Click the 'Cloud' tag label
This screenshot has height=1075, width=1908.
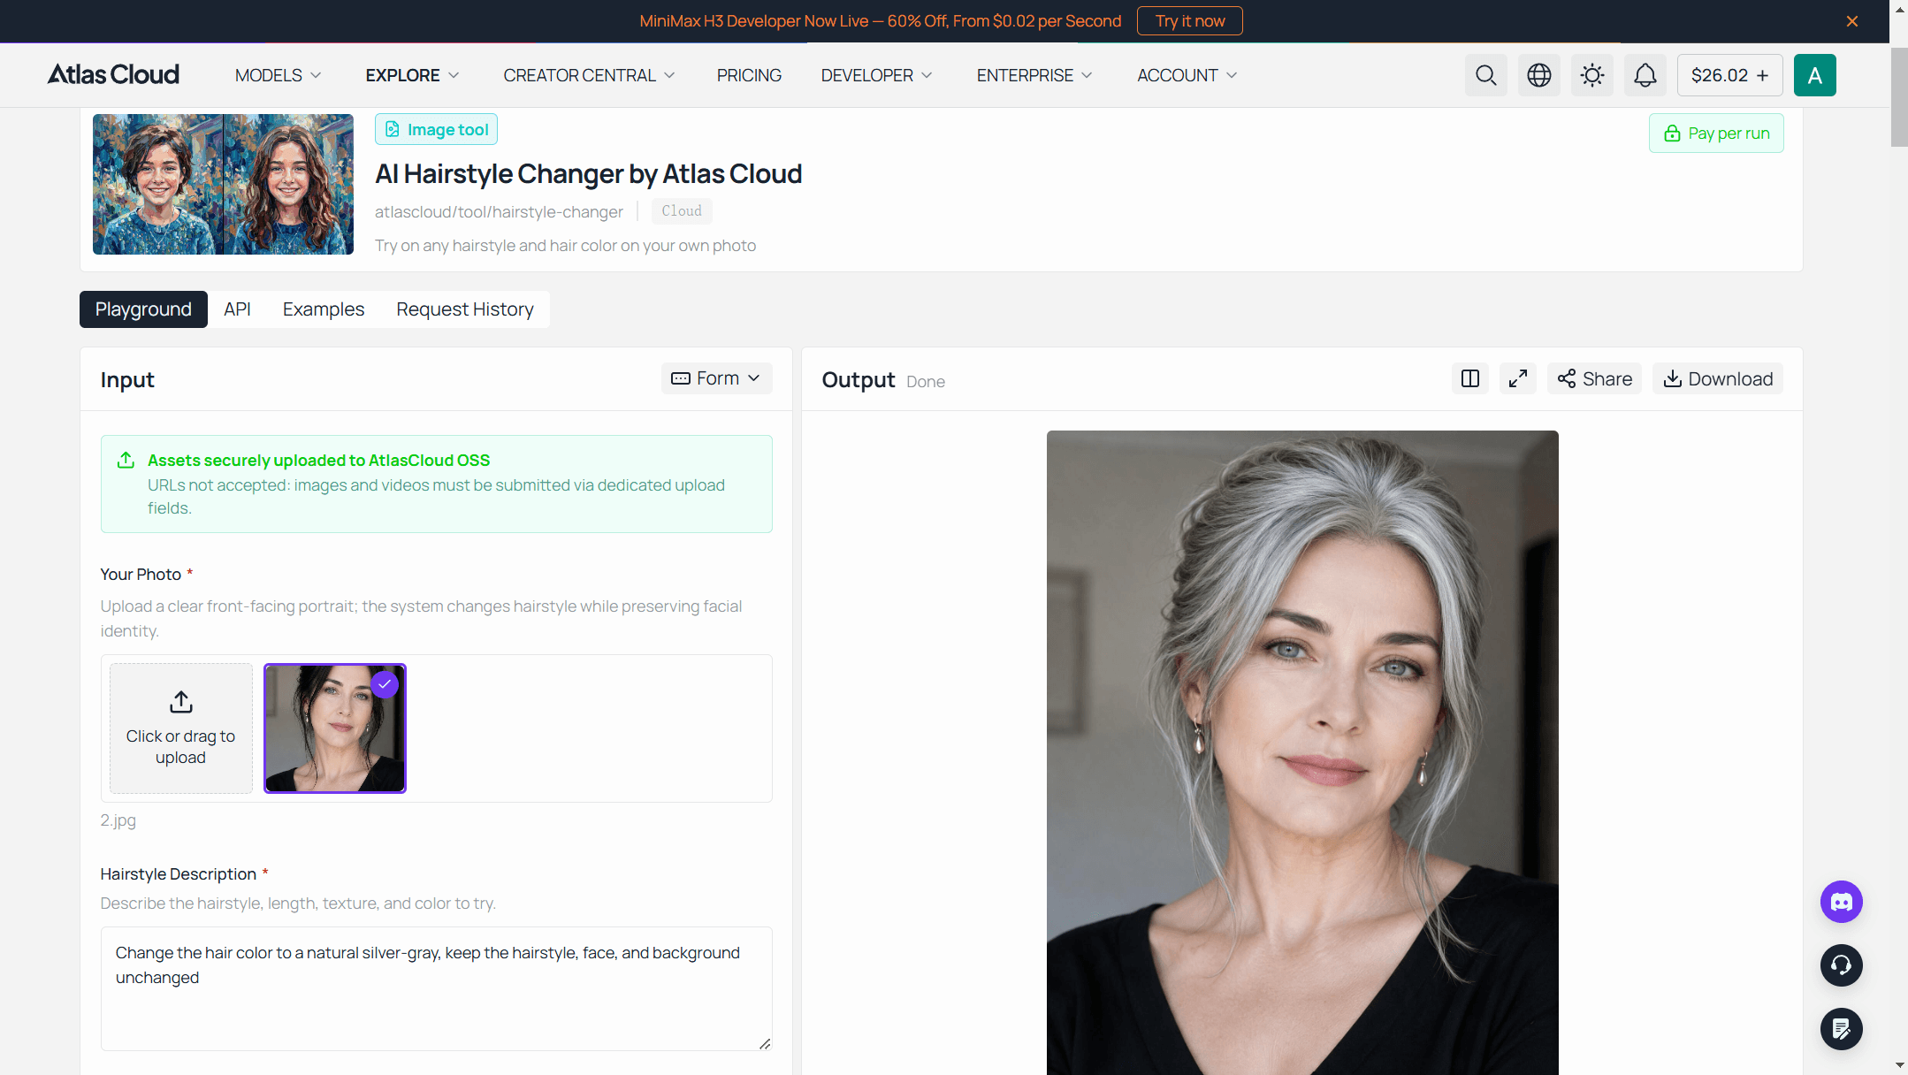[682, 211]
